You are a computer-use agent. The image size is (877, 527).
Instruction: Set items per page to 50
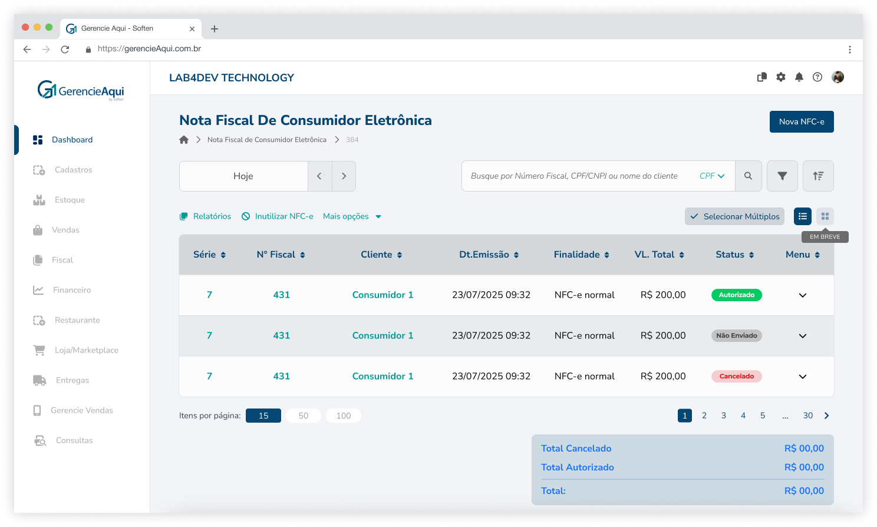pyautogui.click(x=304, y=416)
